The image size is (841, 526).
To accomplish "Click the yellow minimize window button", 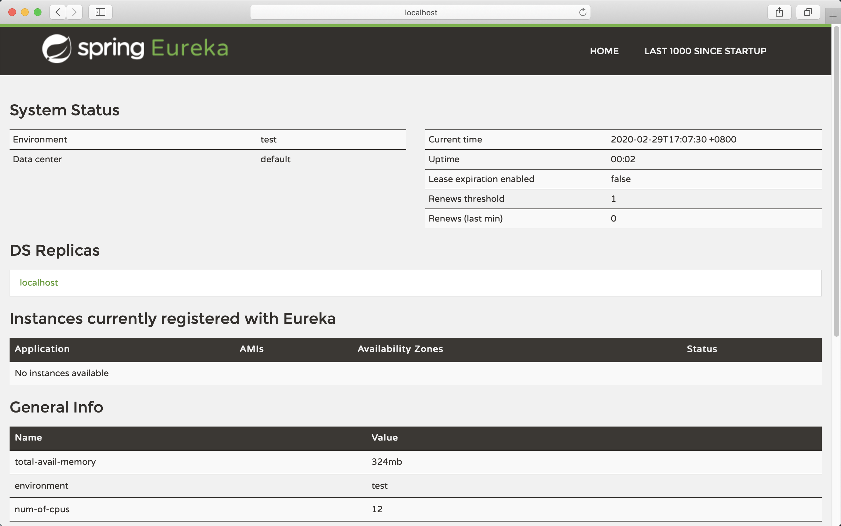I will pyautogui.click(x=25, y=12).
